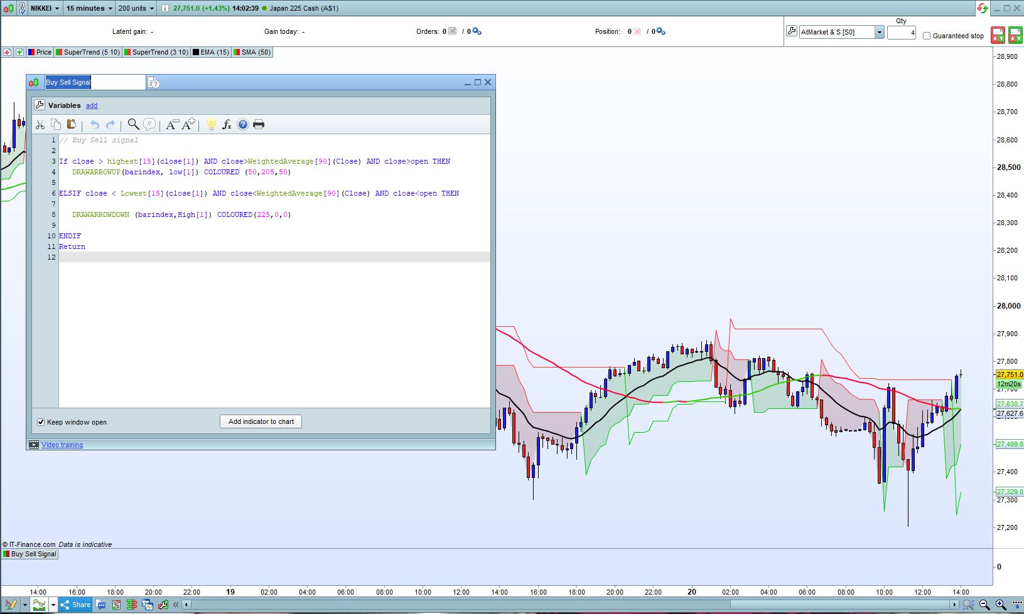Select the SuperTrend (5 10) label
Viewport: 1024px width, 614px height.
point(88,52)
